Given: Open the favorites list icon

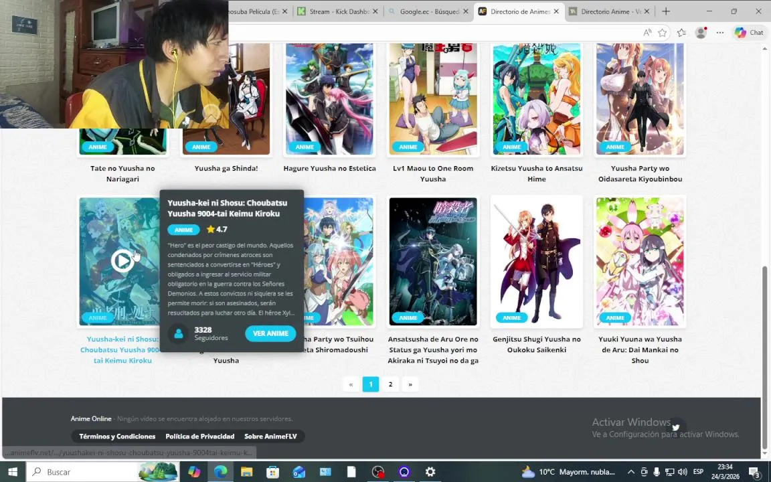Looking at the screenshot, I should coord(681,32).
